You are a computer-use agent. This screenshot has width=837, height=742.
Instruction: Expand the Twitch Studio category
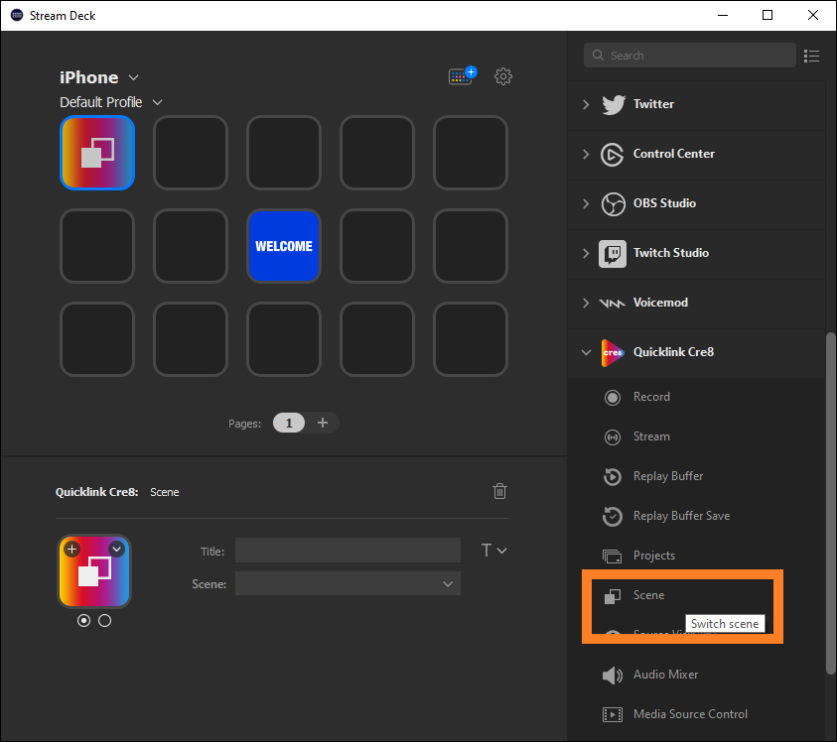tap(586, 253)
